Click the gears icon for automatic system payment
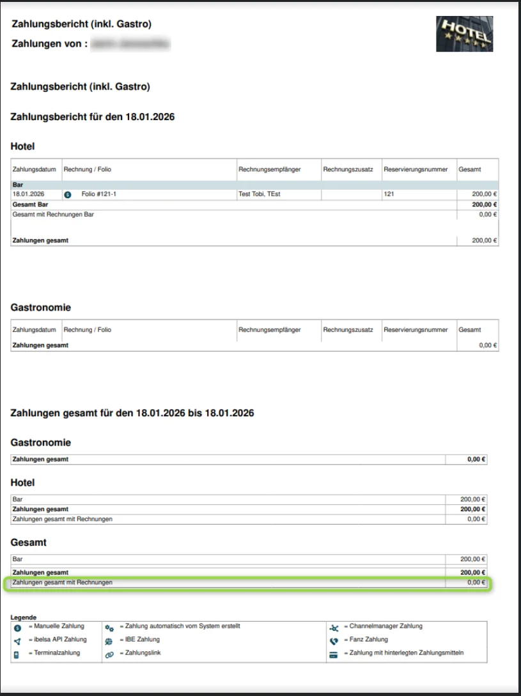This screenshot has width=521, height=696. [x=109, y=628]
